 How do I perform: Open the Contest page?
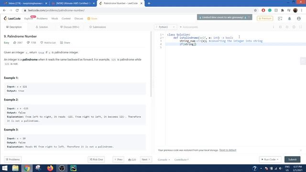click(66, 19)
